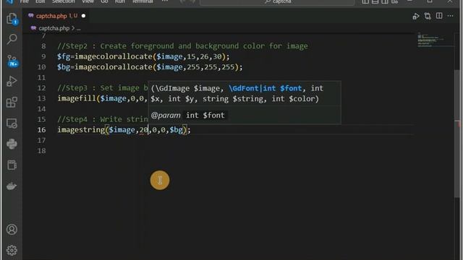The width and height of the screenshot is (463, 260).
Task: Open the View menu
Action: 88,1
